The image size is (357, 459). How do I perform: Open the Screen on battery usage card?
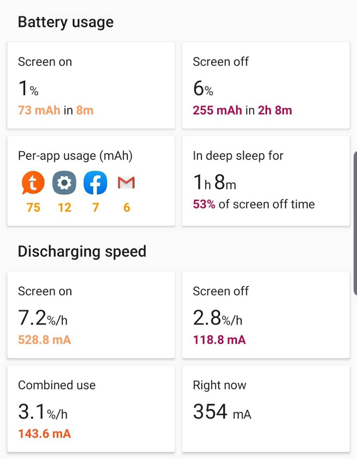tap(91, 85)
